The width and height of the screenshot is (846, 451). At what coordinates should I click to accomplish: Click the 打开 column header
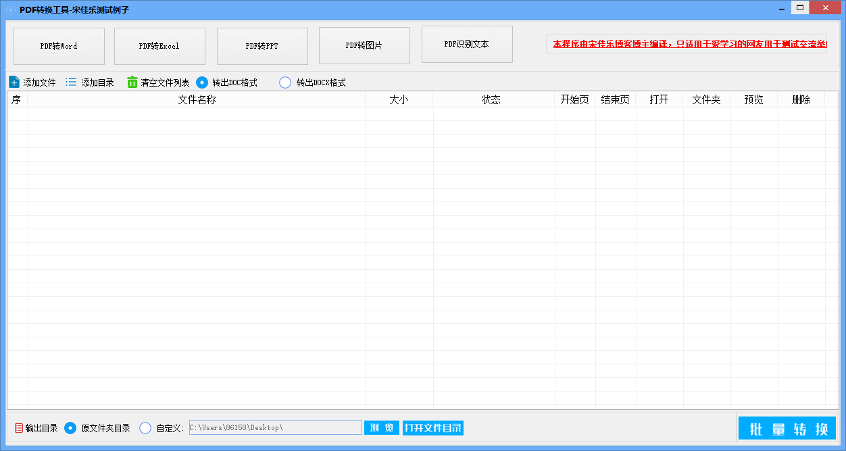660,99
